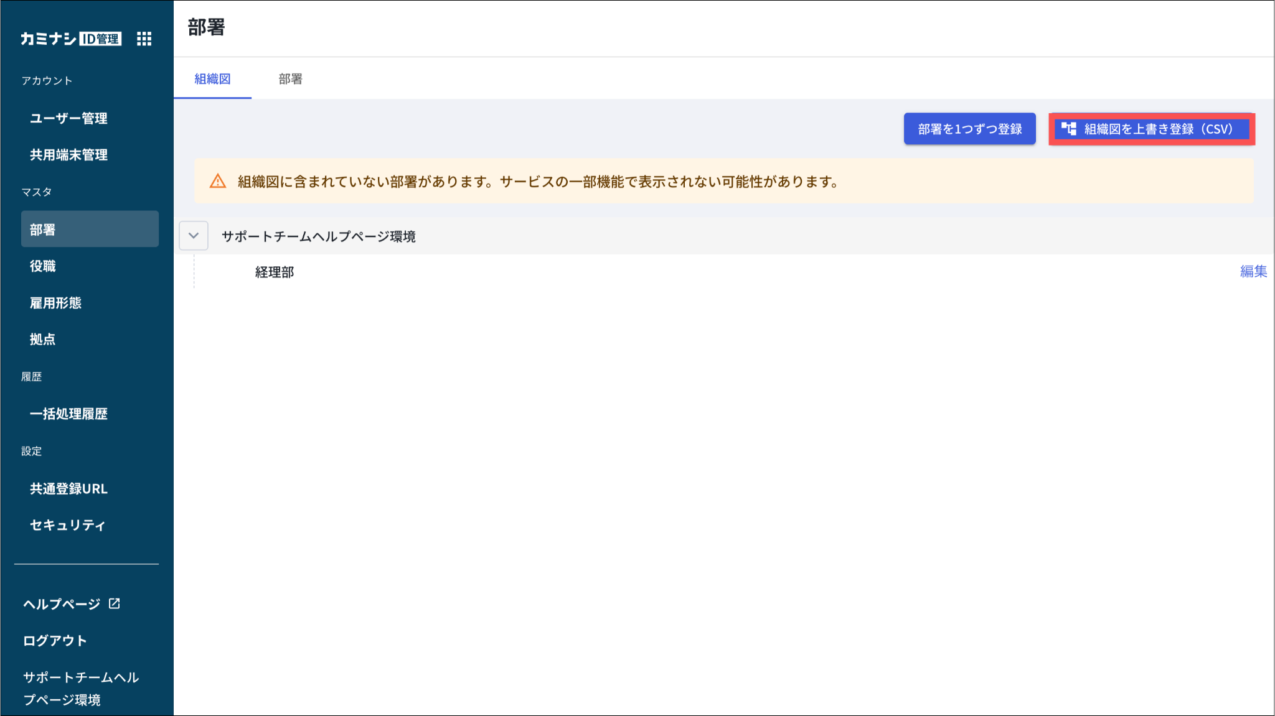
Task: Switch to the 組織図 tab
Action: point(212,79)
